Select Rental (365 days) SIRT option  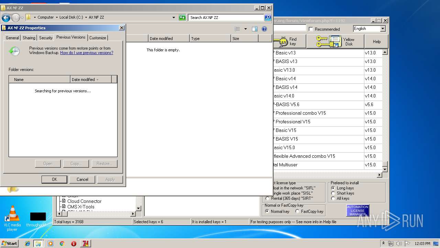tap(267, 198)
